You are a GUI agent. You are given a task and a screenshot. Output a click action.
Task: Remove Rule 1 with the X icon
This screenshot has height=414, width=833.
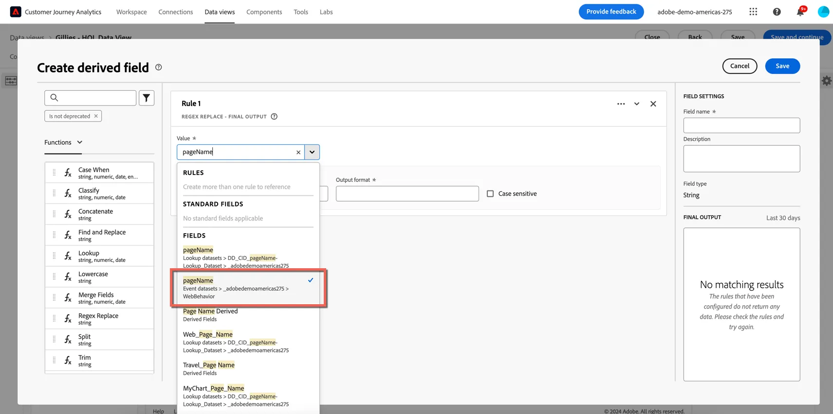tap(653, 103)
